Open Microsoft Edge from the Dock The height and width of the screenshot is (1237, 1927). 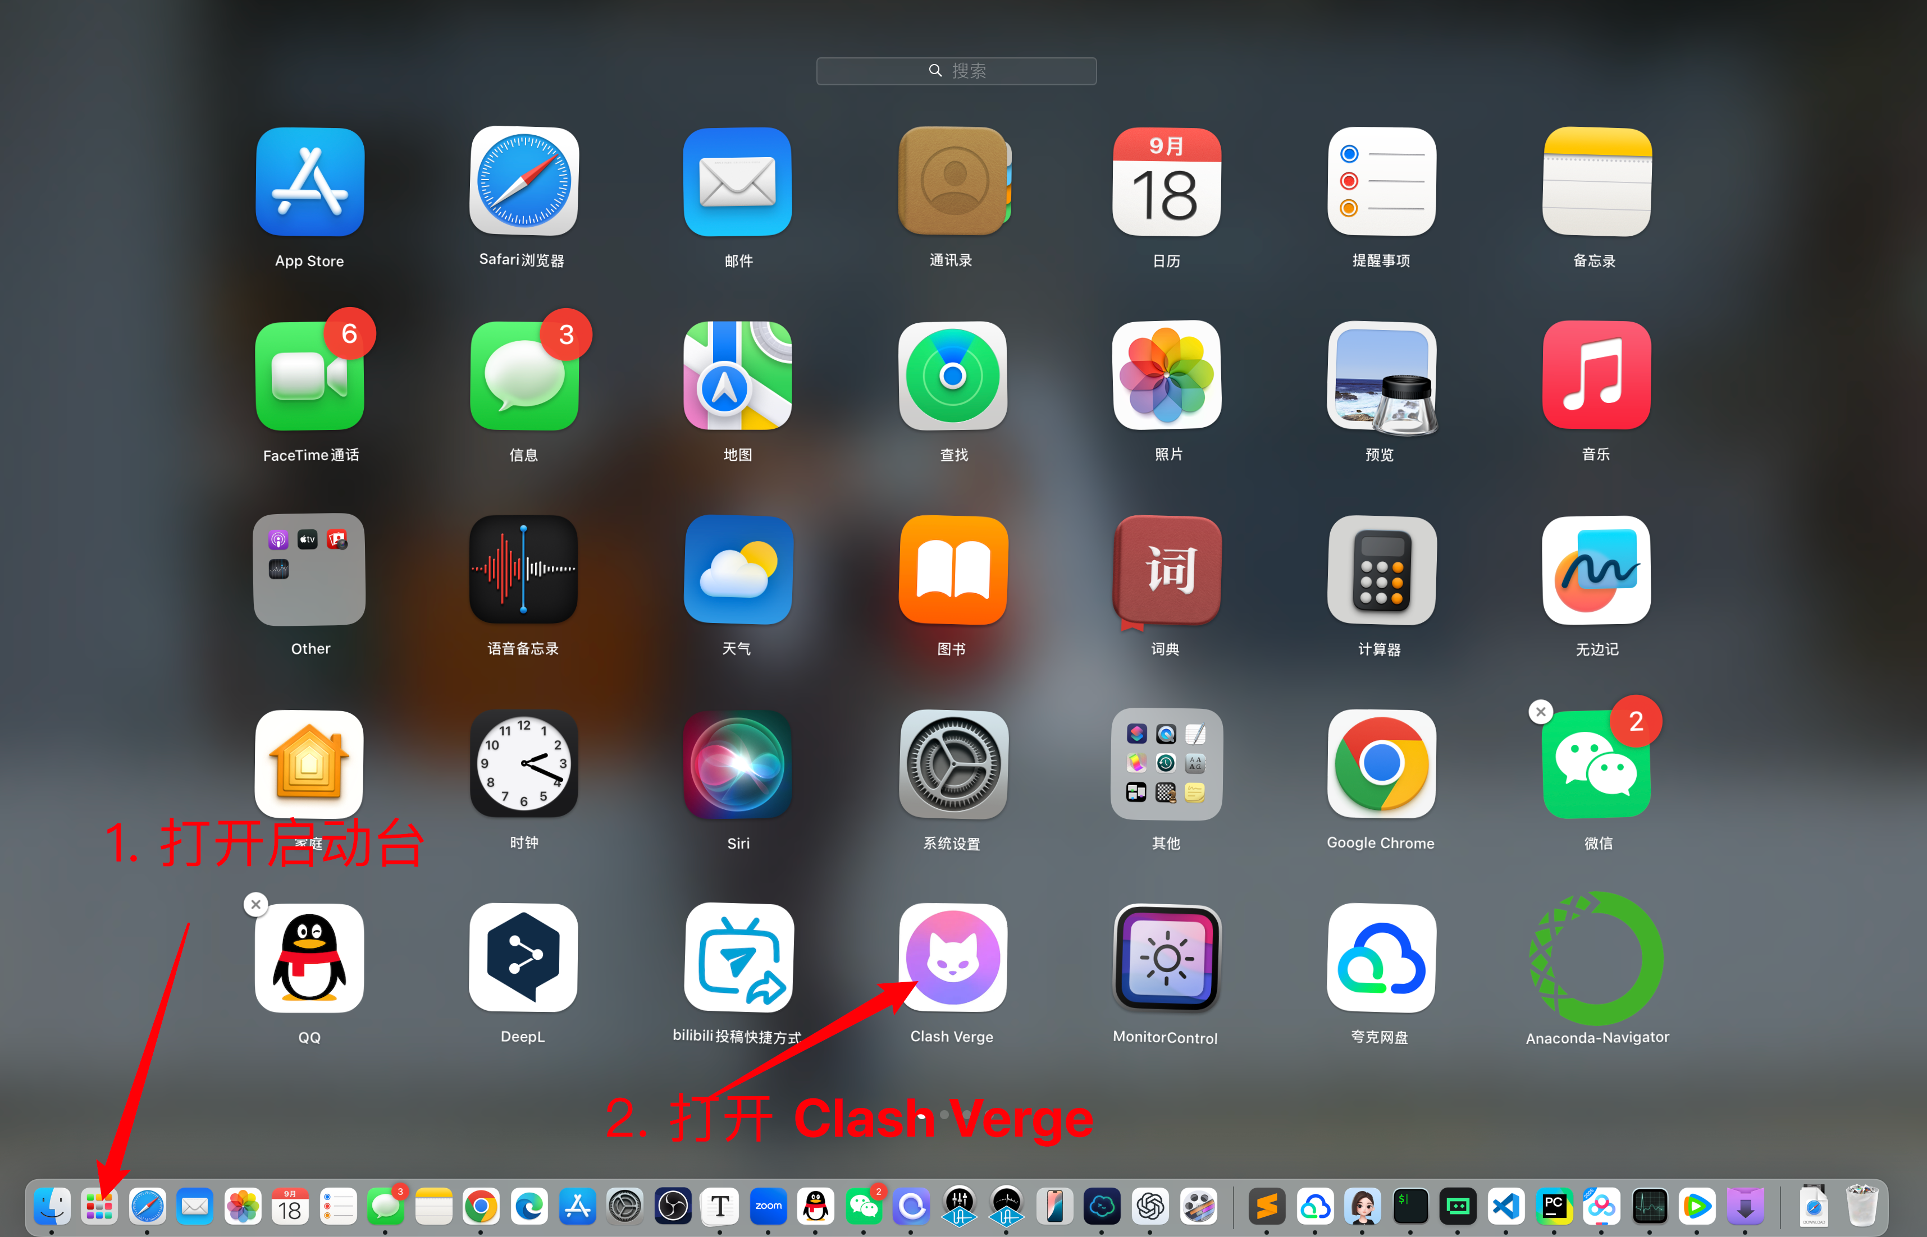click(529, 1206)
